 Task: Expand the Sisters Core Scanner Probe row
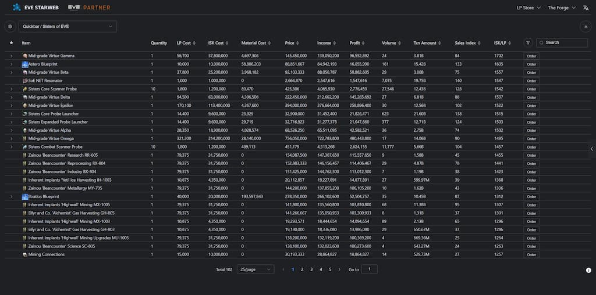12,89
